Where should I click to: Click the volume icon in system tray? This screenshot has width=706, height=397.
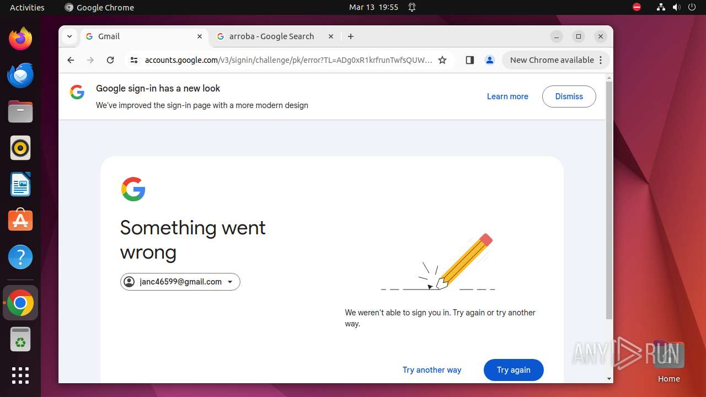coord(677,7)
